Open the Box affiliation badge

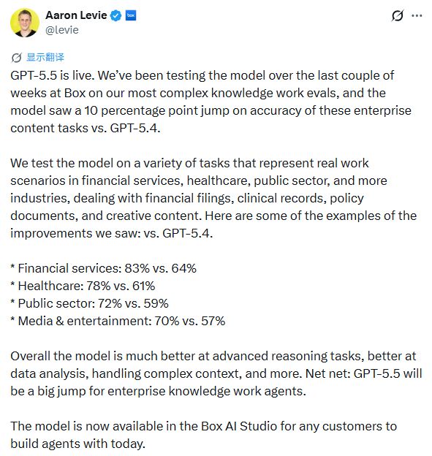[x=131, y=15]
